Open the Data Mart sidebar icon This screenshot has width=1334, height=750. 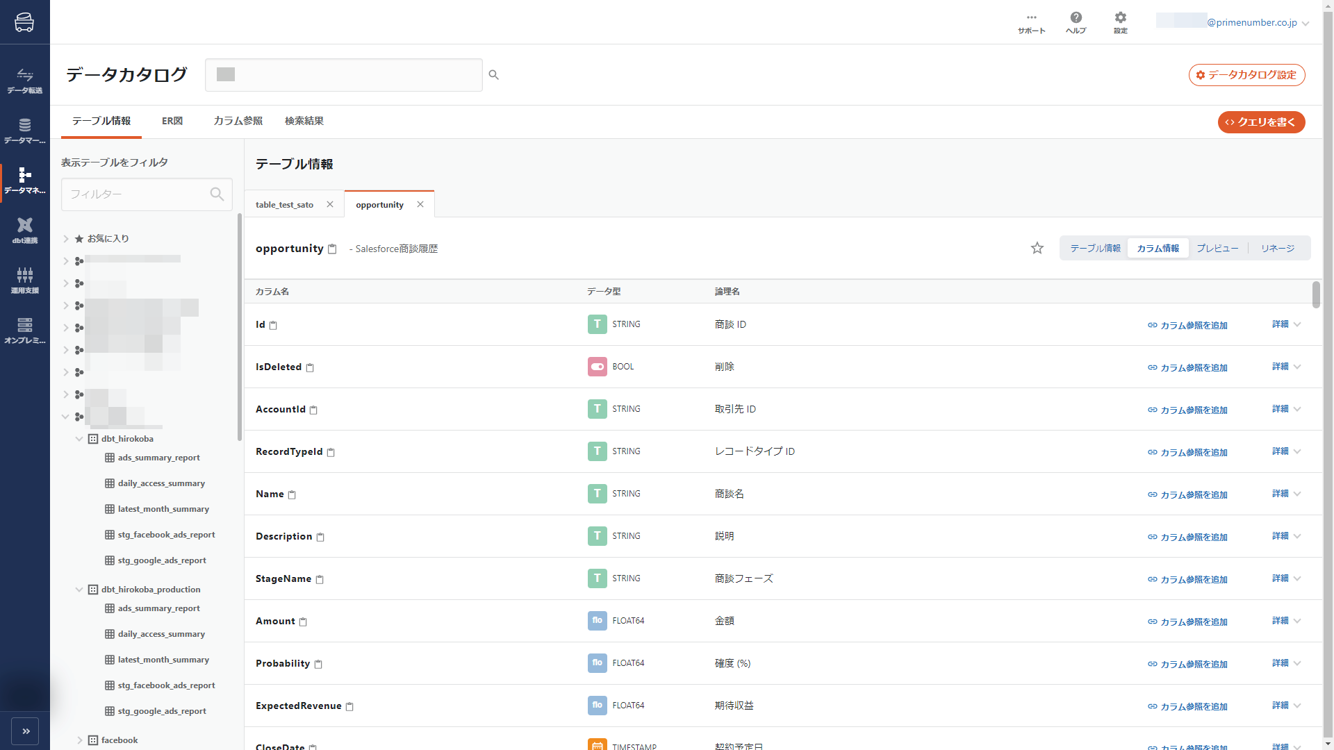point(25,131)
